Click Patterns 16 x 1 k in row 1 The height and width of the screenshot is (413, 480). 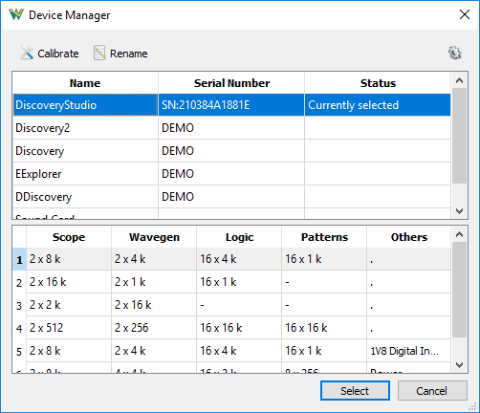pos(324,259)
